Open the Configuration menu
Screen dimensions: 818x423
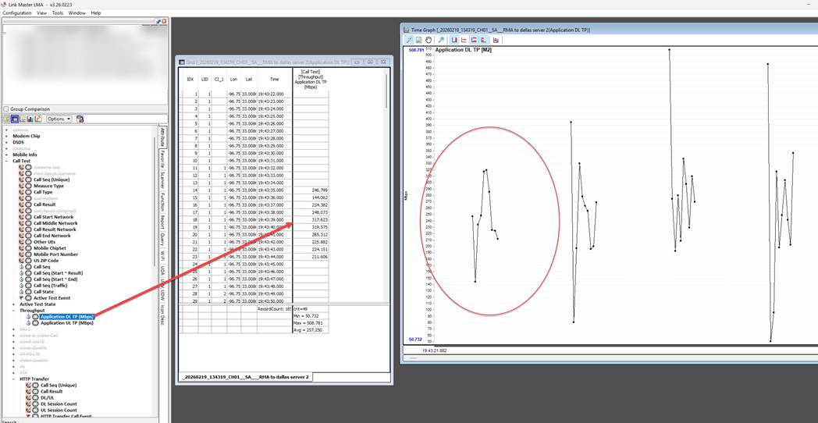(16, 13)
